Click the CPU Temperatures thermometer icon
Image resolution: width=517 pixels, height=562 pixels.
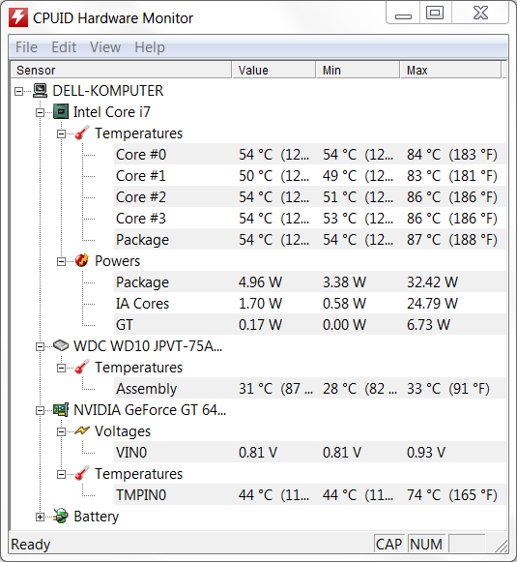(x=81, y=133)
